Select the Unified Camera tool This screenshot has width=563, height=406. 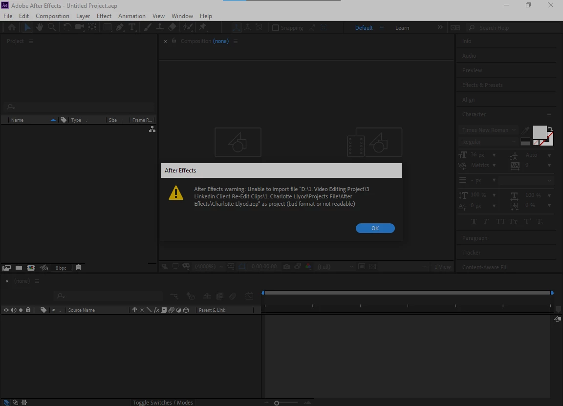pos(79,27)
